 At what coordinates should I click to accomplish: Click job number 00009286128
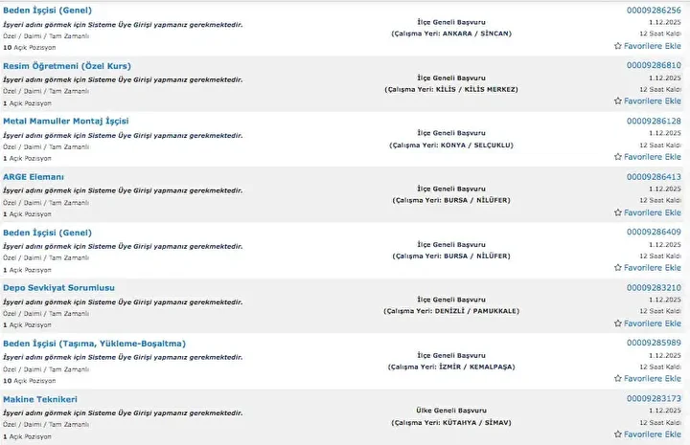click(x=654, y=121)
